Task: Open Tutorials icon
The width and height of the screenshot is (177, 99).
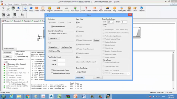Action: tap(141, 9)
